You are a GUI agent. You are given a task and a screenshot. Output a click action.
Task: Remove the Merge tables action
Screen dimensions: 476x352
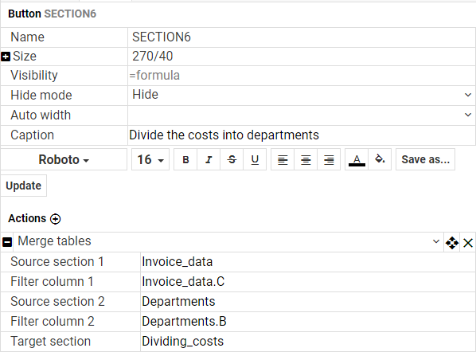click(x=468, y=243)
